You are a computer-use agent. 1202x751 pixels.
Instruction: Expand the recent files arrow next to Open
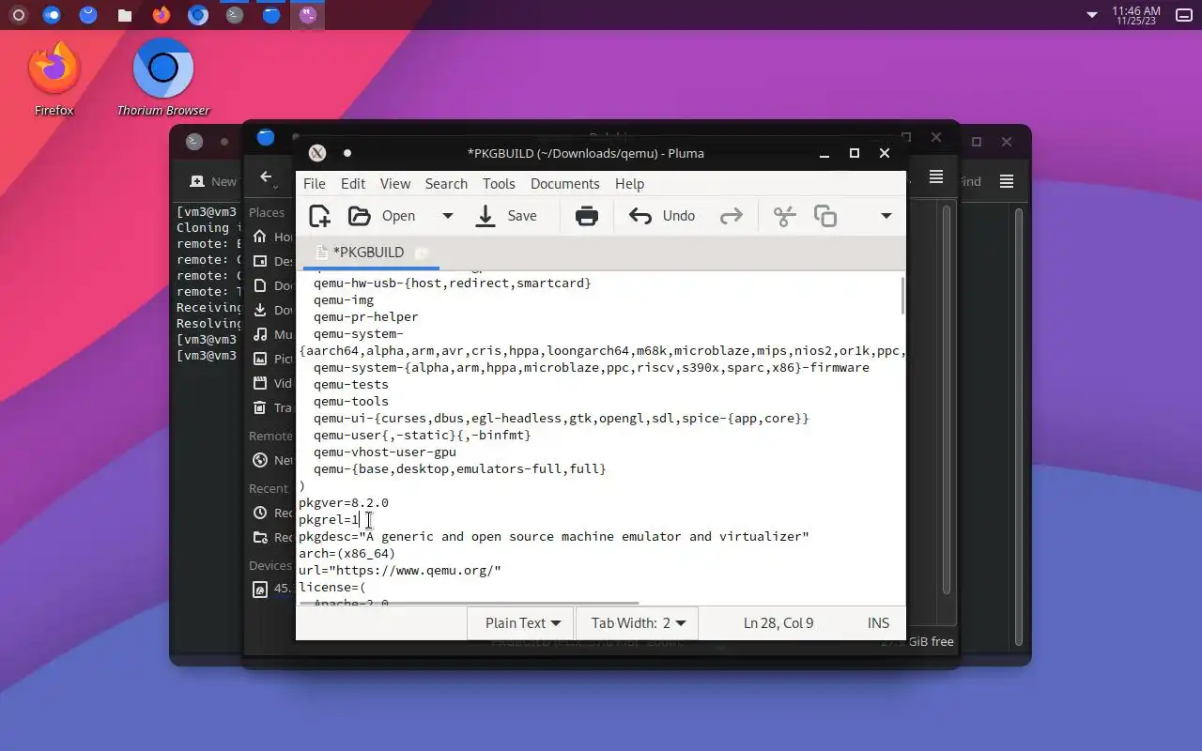[x=448, y=216]
